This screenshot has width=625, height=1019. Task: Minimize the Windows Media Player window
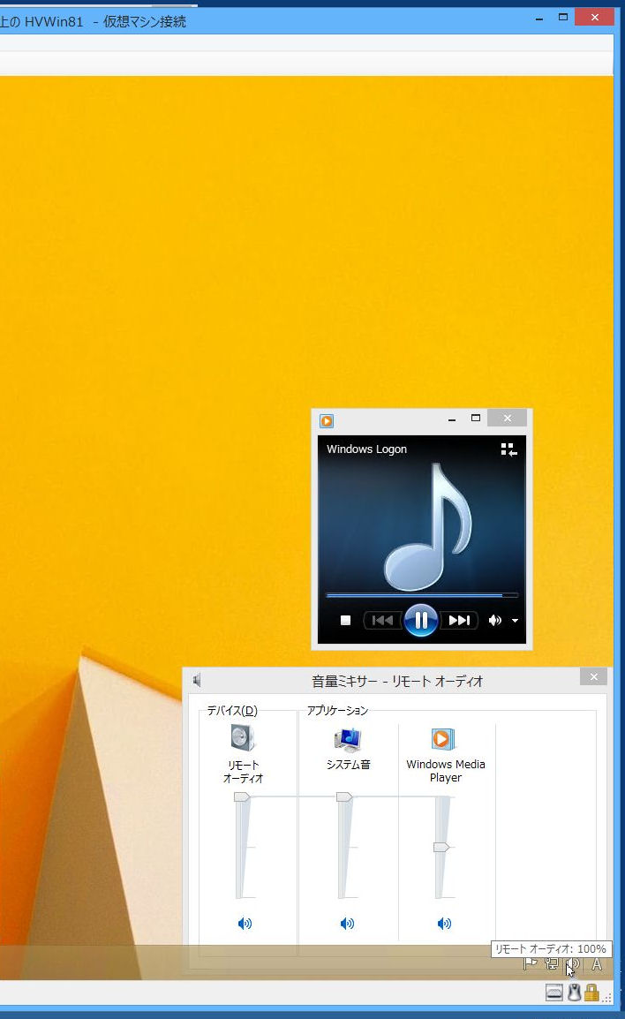point(451,419)
